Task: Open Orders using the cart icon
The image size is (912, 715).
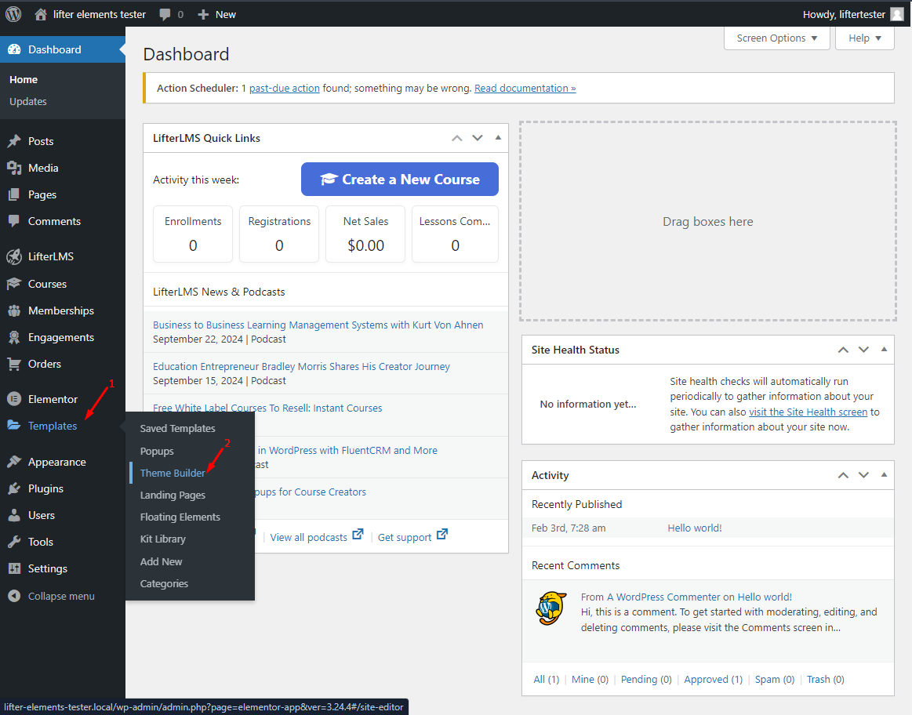Action: coord(18,363)
